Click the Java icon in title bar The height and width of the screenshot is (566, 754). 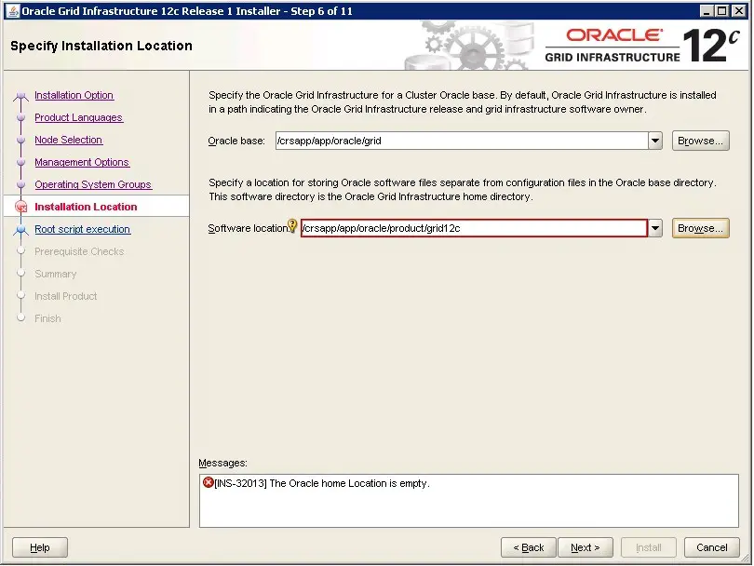tap(12, 11)
